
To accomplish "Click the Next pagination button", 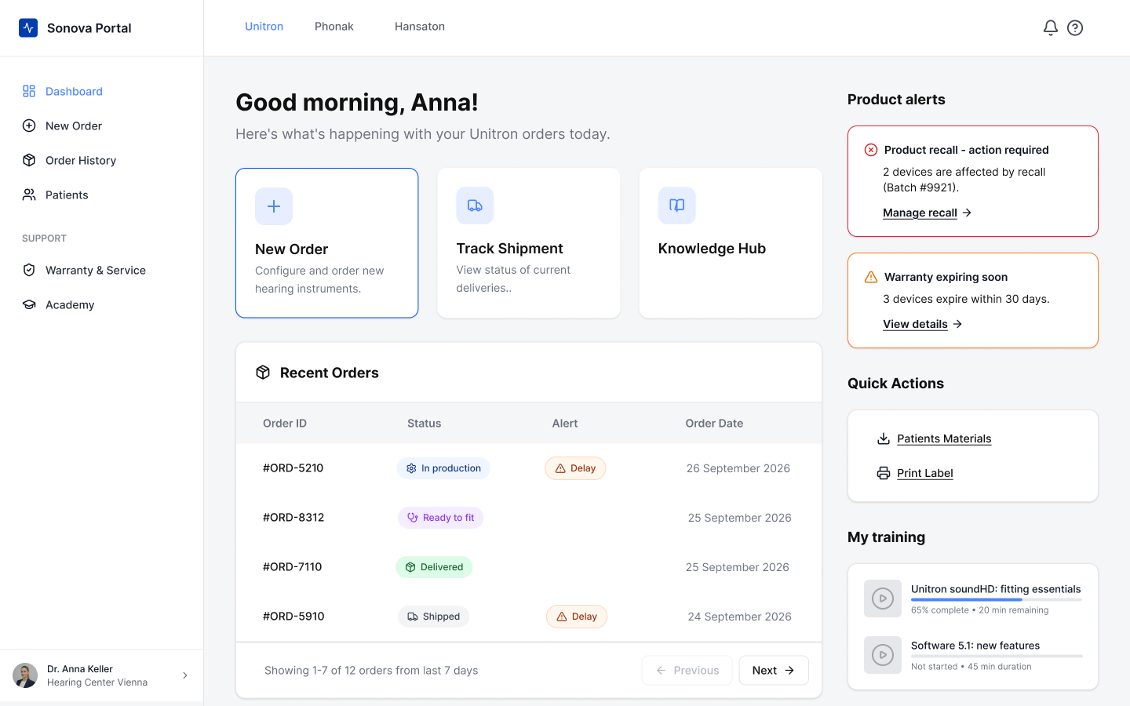I will coord(774,671).
